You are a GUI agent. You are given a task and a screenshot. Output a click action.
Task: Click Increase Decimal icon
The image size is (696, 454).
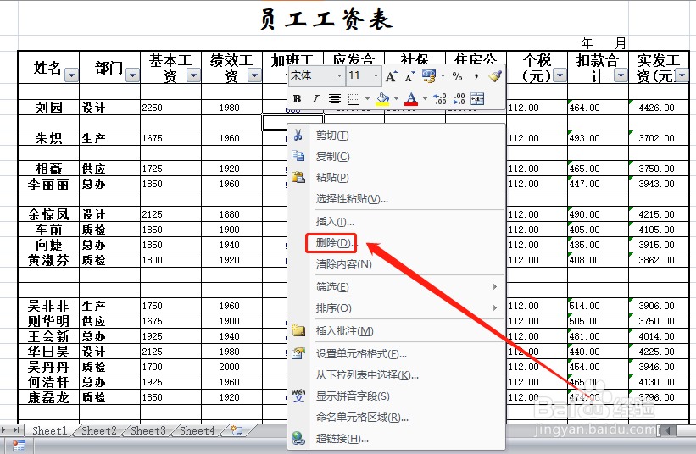439,99
